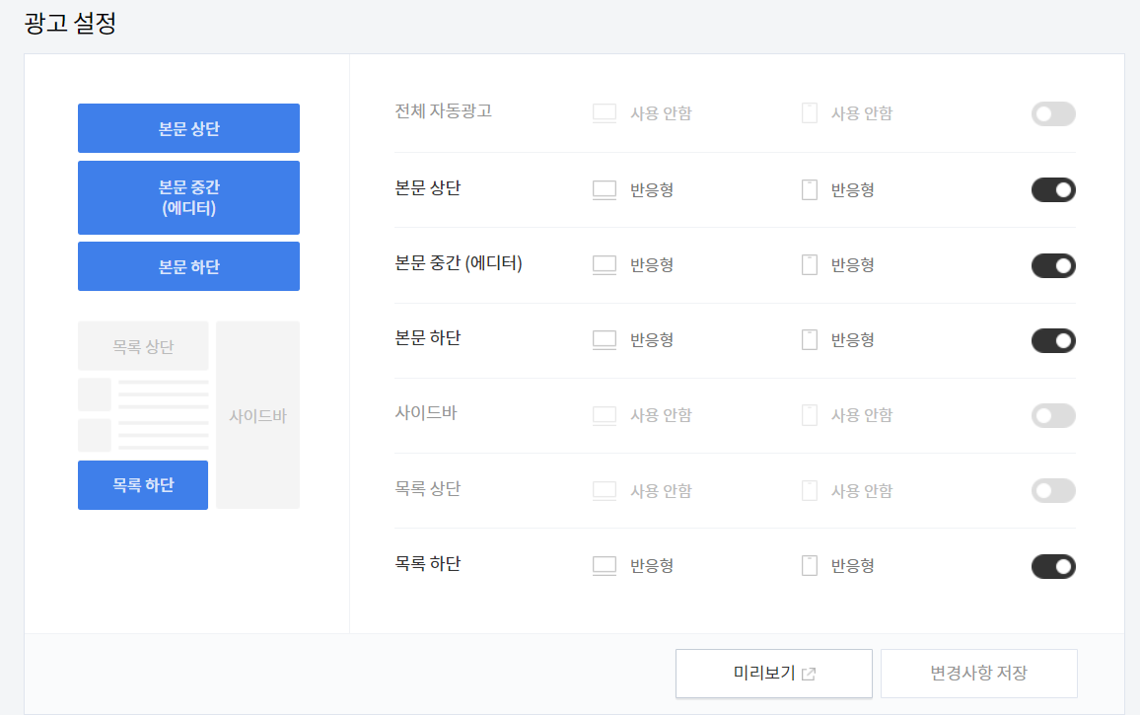The image size is (1140, 715).
Task: Open mobile 반응형 setting for 목록 하단
Action: (852, 565)
